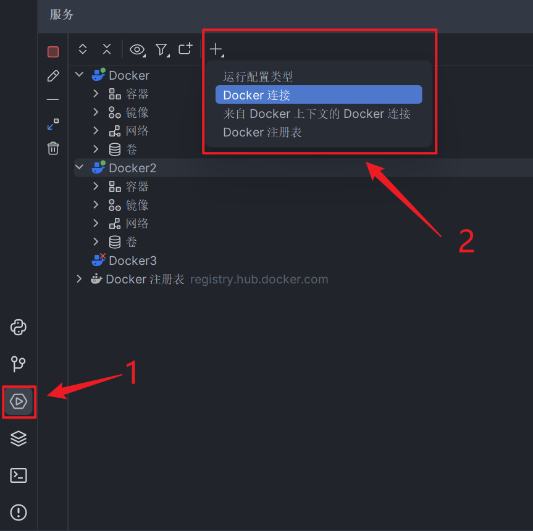Click Expand All toolbar icon
The height and width of the screenshot is (531, 533).
(83, 49)
